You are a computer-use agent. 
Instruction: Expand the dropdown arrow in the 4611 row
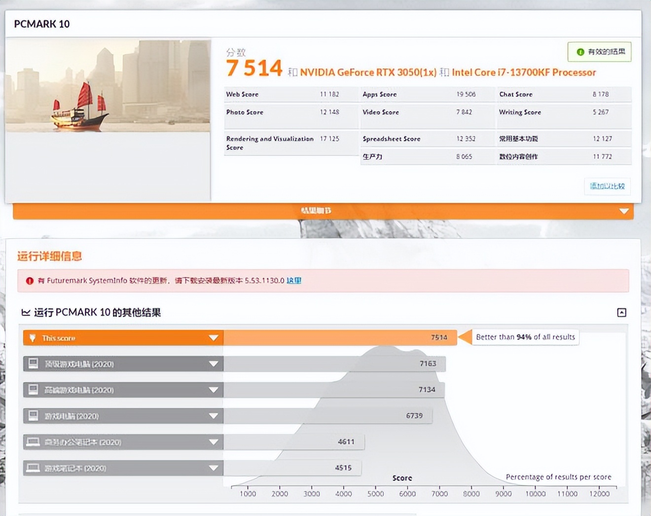214,442
